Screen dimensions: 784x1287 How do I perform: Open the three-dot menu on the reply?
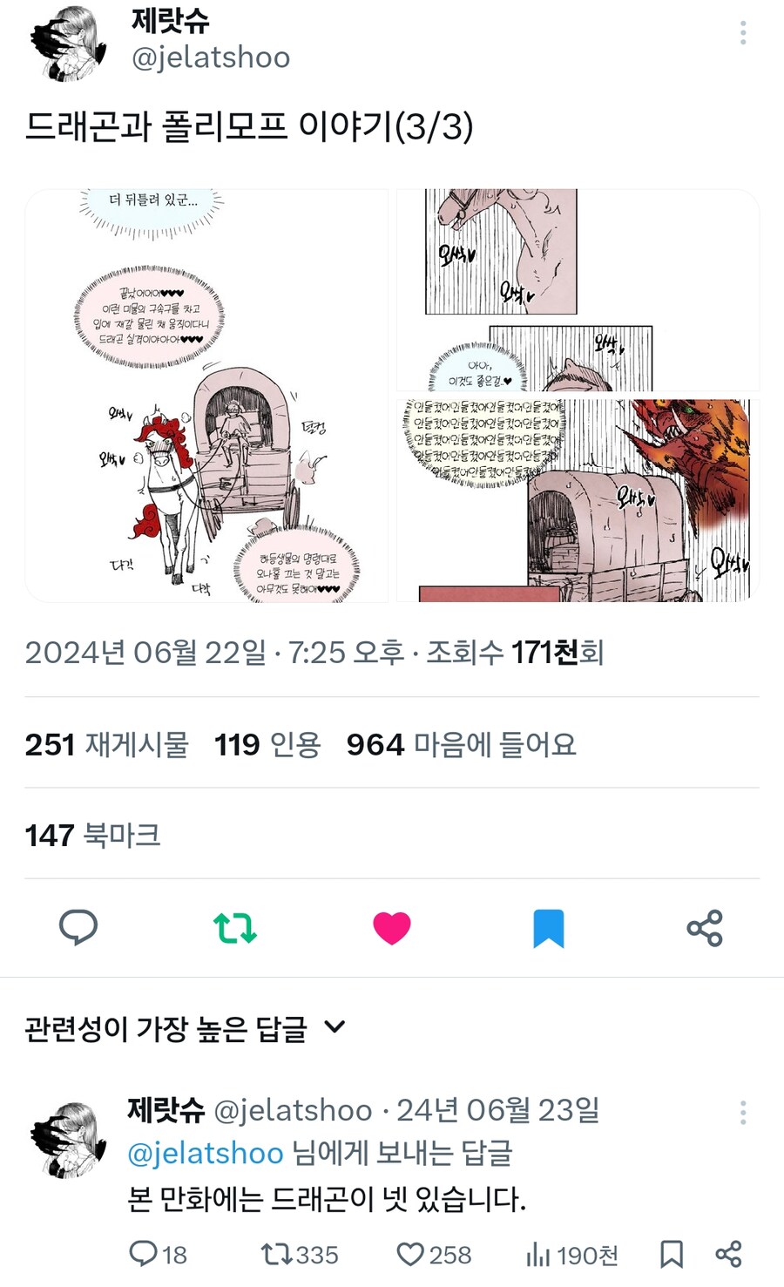coord(743,1112)
